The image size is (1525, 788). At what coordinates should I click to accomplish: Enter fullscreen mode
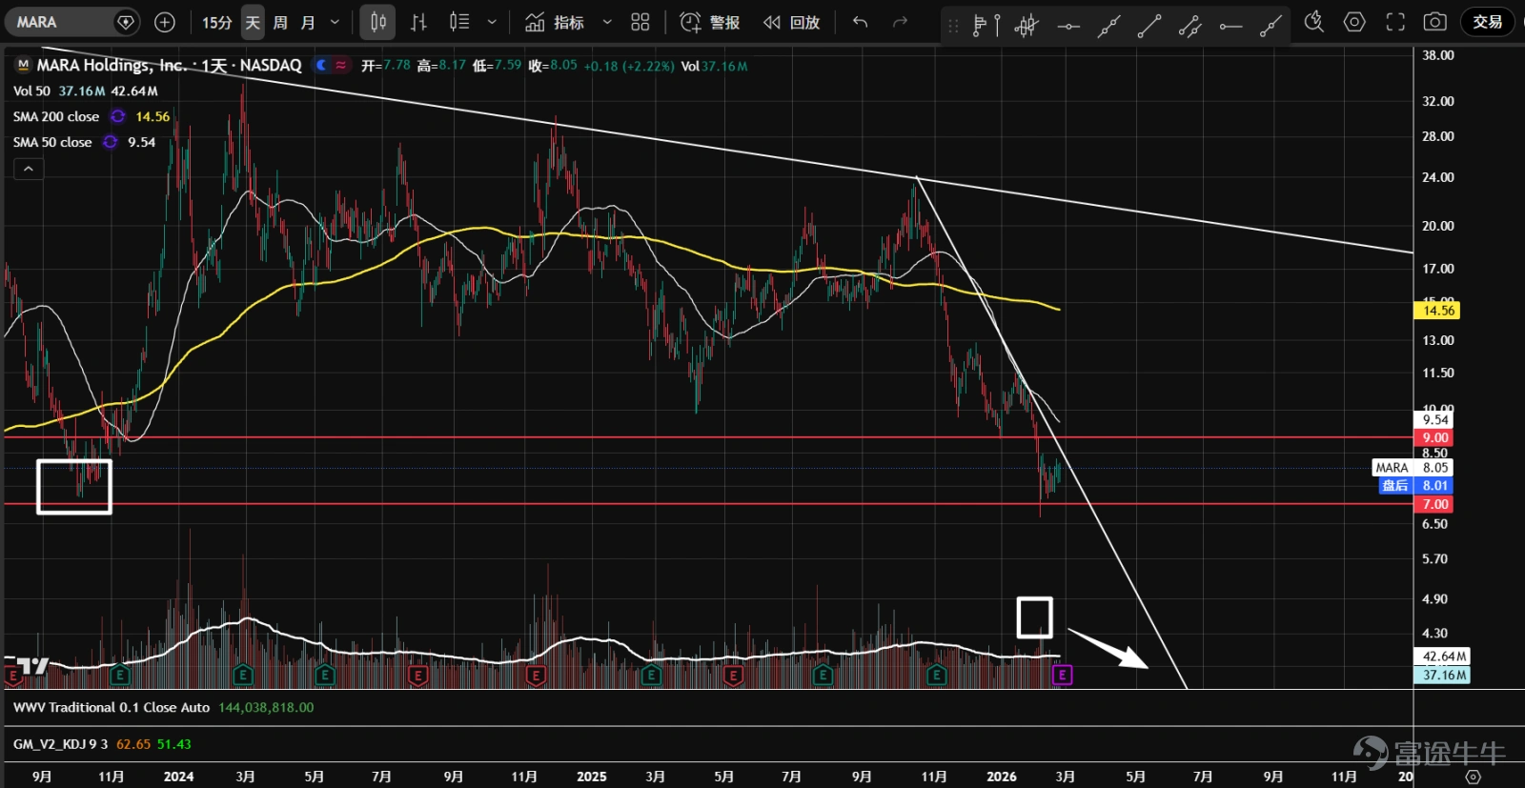[1395, 22]
